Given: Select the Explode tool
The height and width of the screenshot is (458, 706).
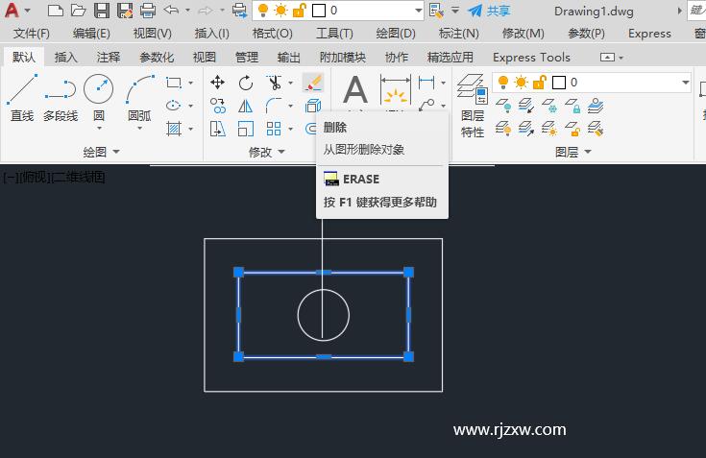Looking at the screenshot, I should point(313,106).
